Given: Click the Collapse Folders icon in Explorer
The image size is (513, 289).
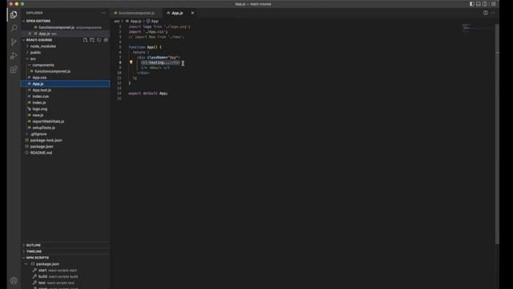Looking at the screenshot, I should pyautogui.click(x=106, y=40).
